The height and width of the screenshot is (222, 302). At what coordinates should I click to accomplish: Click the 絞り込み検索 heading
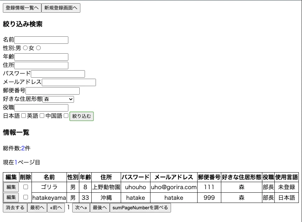point(23,24)
